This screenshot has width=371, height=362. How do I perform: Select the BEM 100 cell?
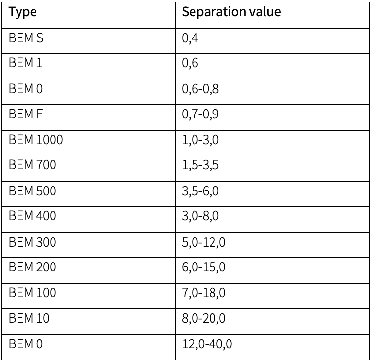(x=33, y=293)
